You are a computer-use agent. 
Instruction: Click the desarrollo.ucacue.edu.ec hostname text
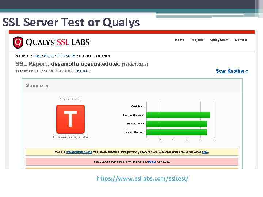pos(85,64)
